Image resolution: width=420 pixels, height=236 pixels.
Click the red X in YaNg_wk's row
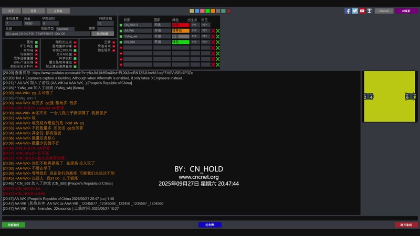[x=213, y=36]
